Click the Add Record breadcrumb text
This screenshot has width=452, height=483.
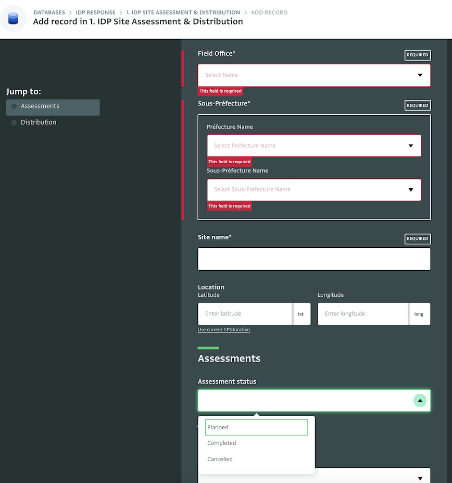pyautogui.click(x=269, y=13)
